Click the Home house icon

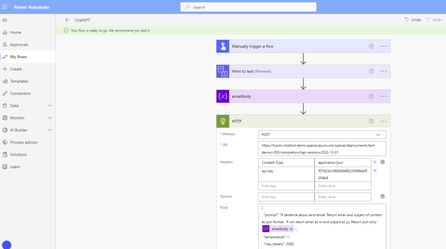[x=5, y=32]
